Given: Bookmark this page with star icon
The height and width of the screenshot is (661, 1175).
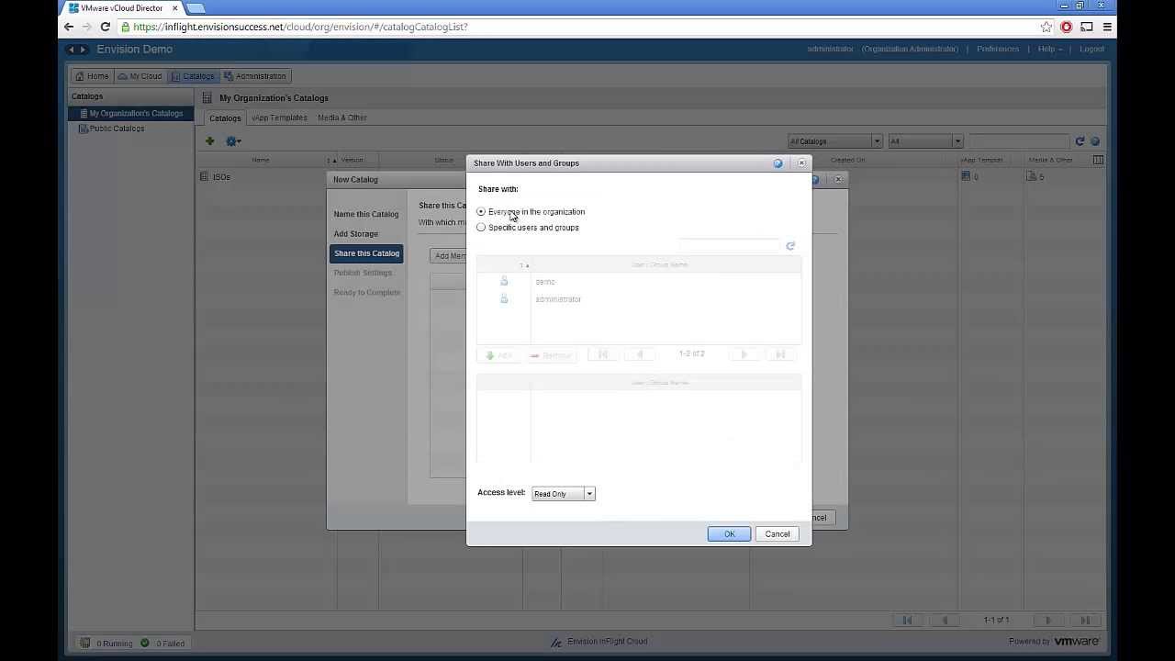Looking at the screenshot, I should click(x=1046, y=27).
